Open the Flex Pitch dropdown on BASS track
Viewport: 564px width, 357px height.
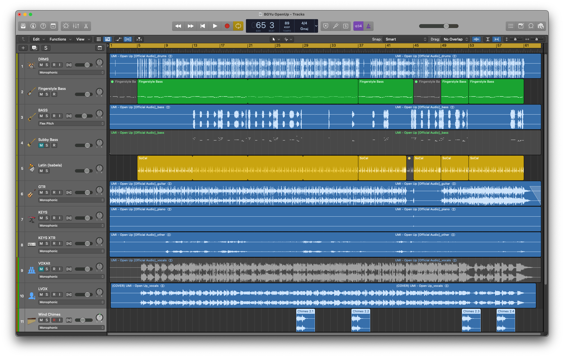point(71,123)
